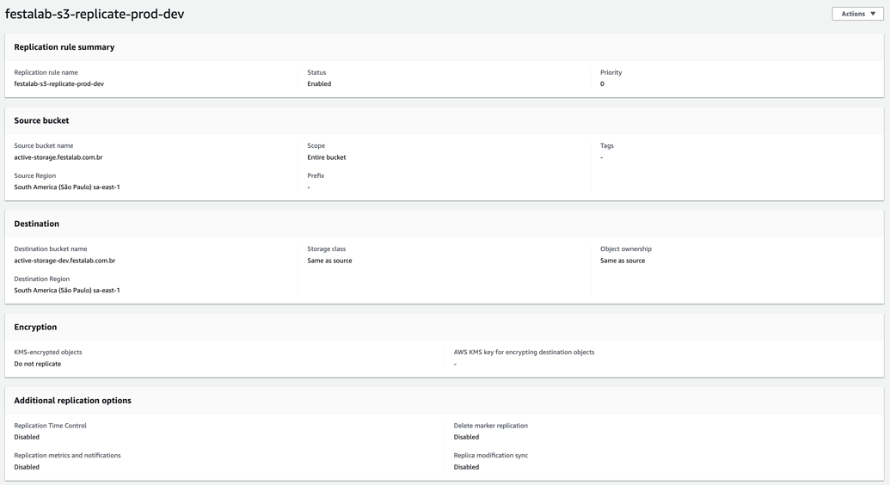The height and width of the screenshot is (485, 890).
Task: Click the Replica modification sync Disabled value
Action: click(466, 467)
